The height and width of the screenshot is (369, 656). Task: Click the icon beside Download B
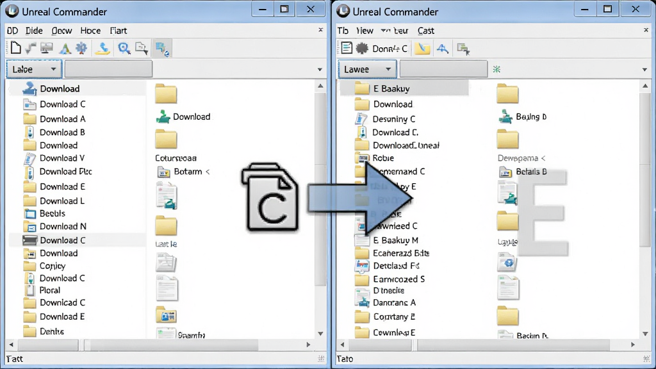(x=29, y=132)
